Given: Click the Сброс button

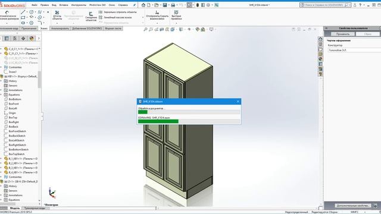Looking at the screenshot, I should pyautogui.click(x=368, y=34).
